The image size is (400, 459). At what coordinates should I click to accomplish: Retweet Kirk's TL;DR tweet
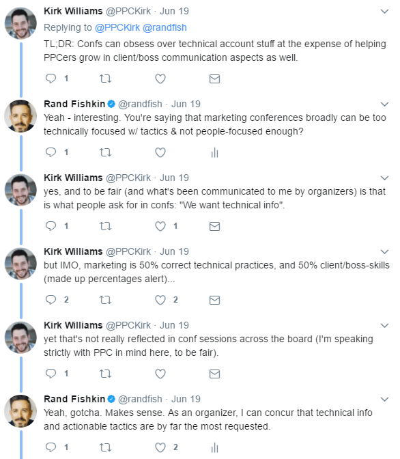coord(105,79)
